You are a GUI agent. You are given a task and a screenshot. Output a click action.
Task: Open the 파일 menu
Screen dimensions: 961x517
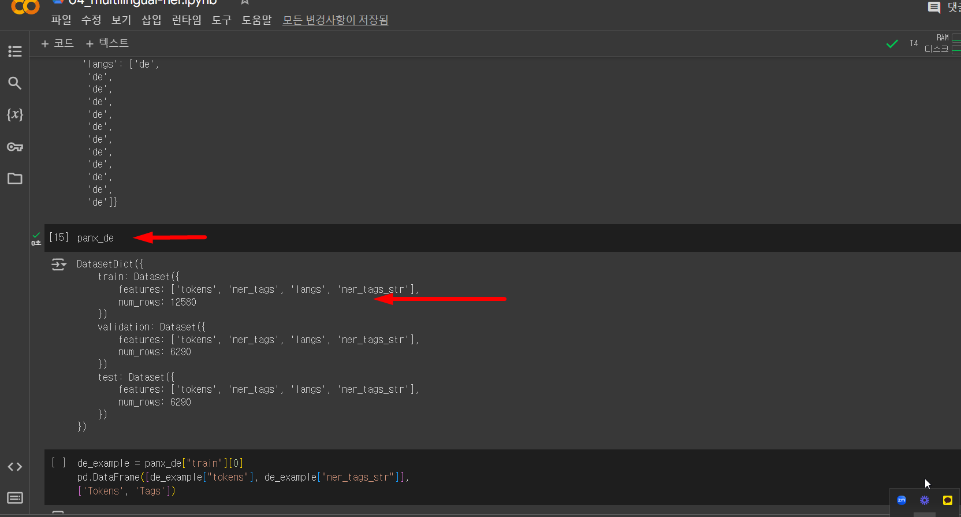61,20
